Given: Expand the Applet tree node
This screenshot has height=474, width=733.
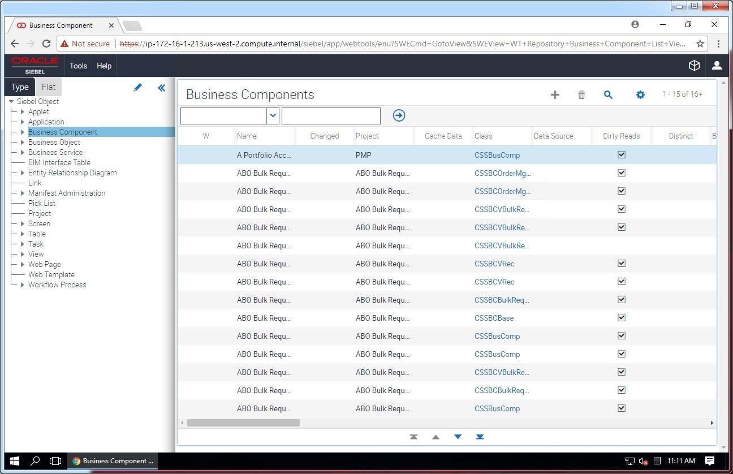Looking at the screenshot, I should 23,112.
